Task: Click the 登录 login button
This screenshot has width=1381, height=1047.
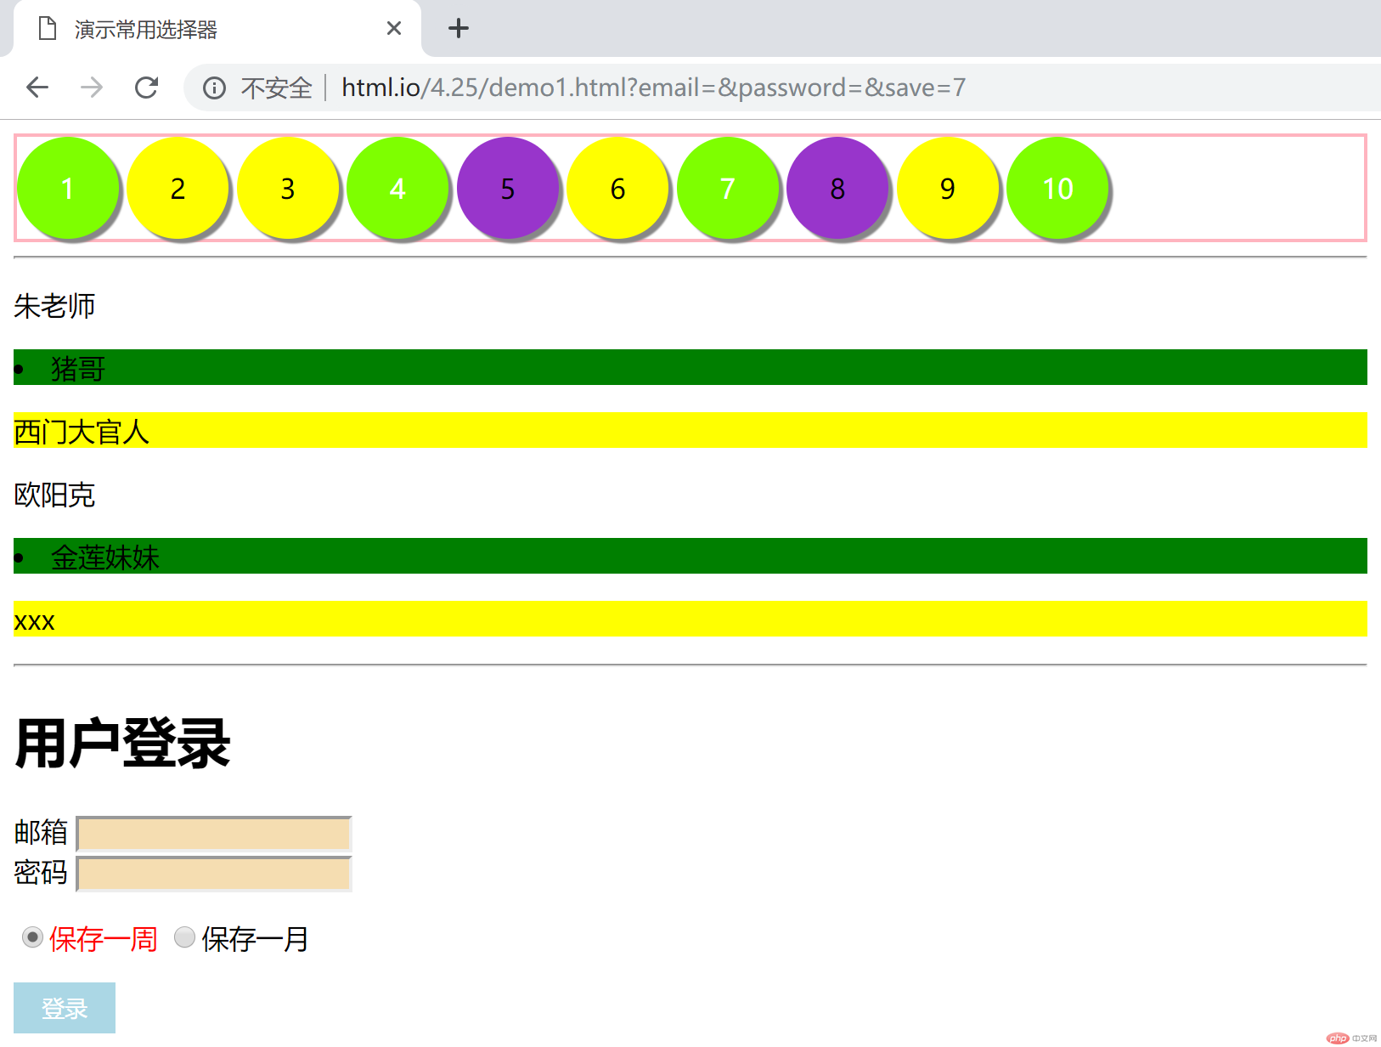Action: 65,1008
